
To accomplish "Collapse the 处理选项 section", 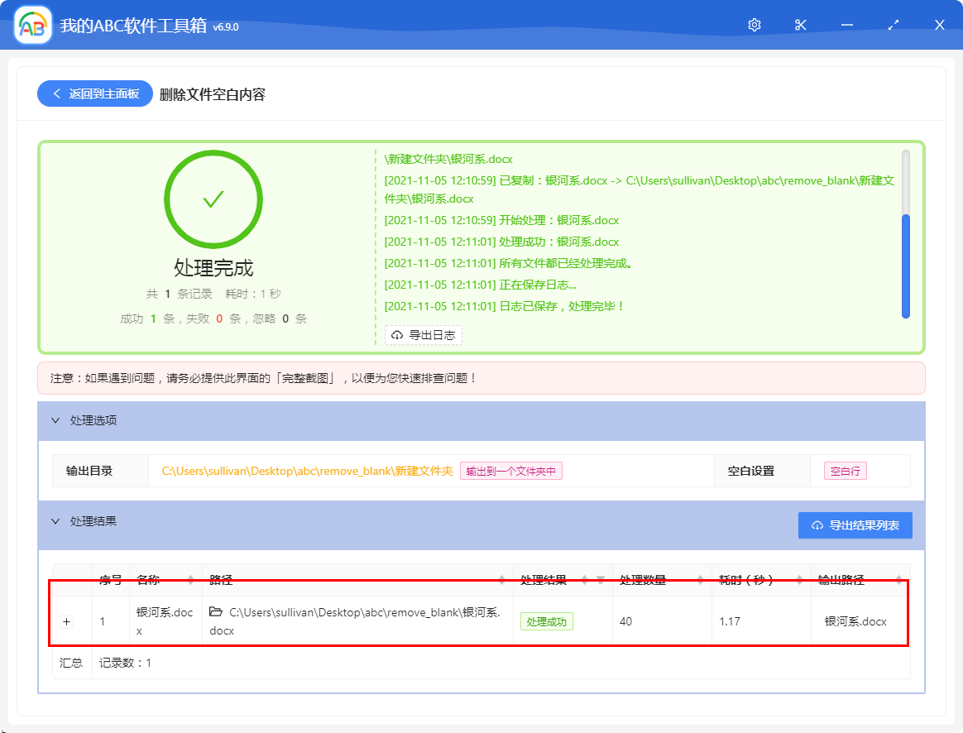I will click(56, 421).
